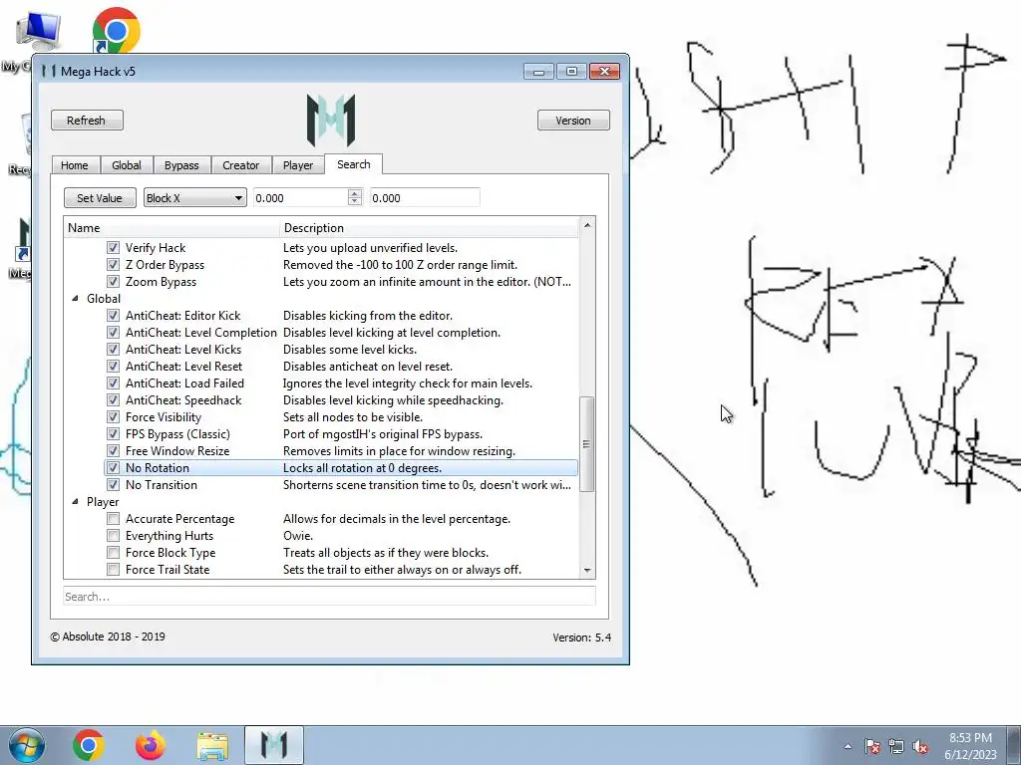The height and width of the screenshot is (765, 1021).
Task: Uncheck FPS Bypass (Classic)
Action: point(114,434)
